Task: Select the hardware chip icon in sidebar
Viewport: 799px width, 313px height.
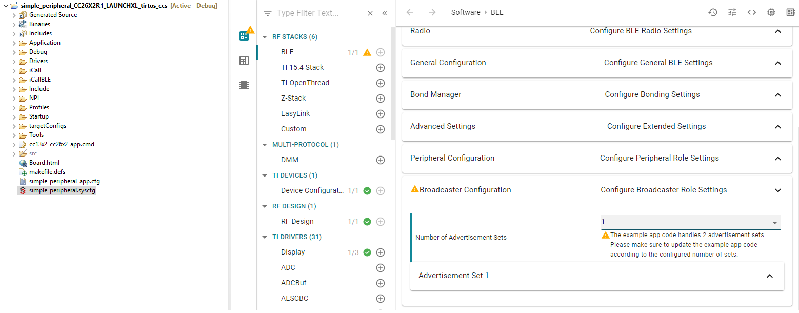Action: (x=244, y=85)
